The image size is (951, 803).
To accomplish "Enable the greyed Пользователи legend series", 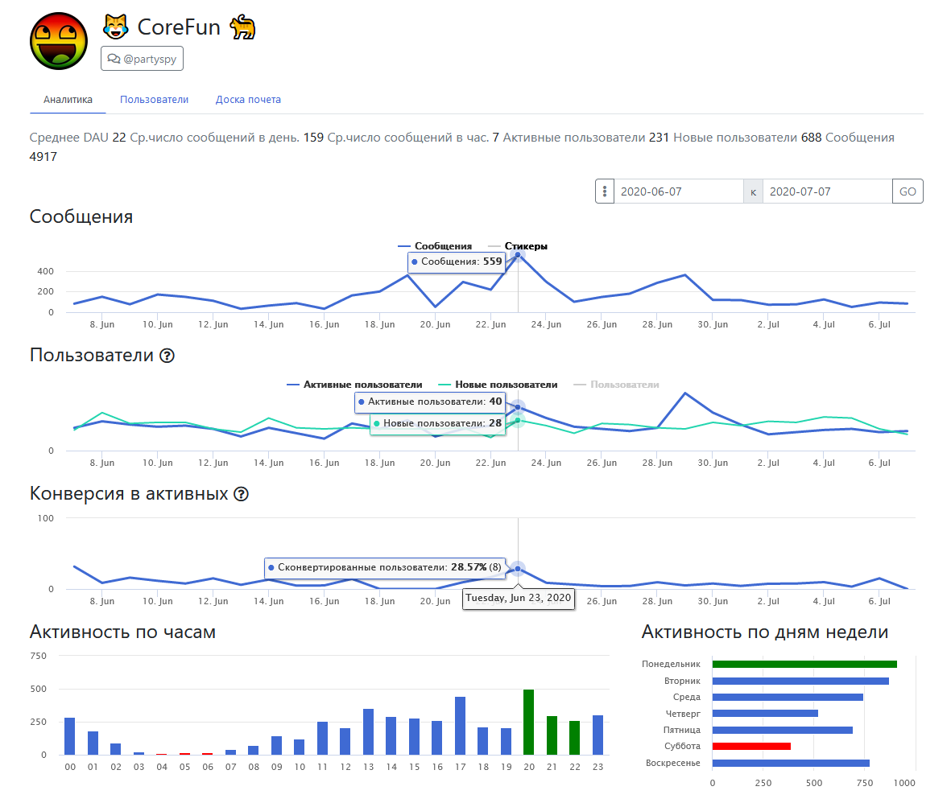I will 616,385.
